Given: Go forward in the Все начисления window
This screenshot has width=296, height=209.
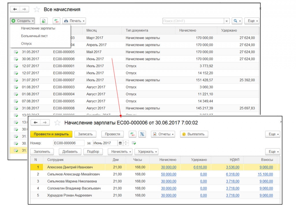Looking at the screenshot, I should pyautogui.click(x=24, y=9).
